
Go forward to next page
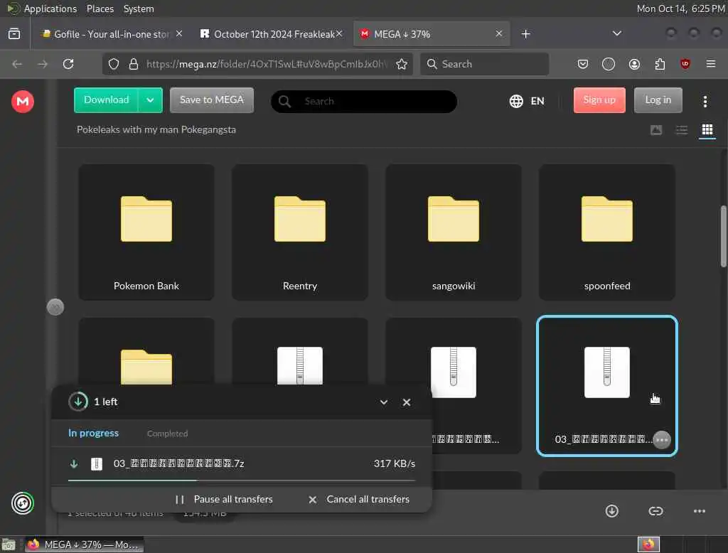43,63
